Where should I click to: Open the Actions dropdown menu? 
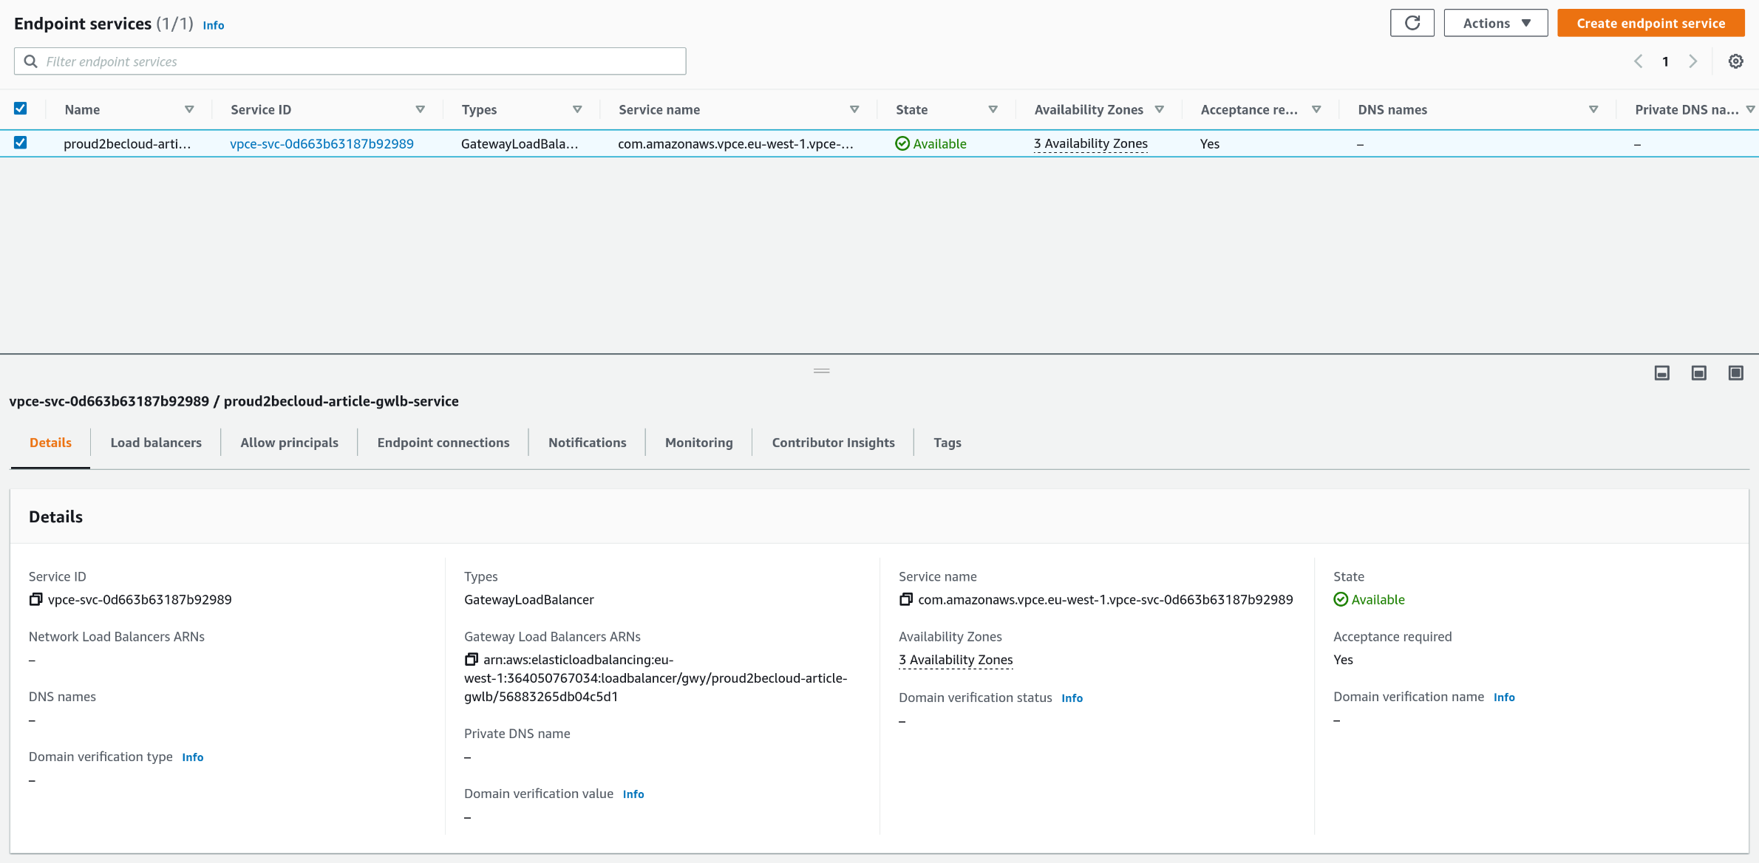pos(1495,23)
